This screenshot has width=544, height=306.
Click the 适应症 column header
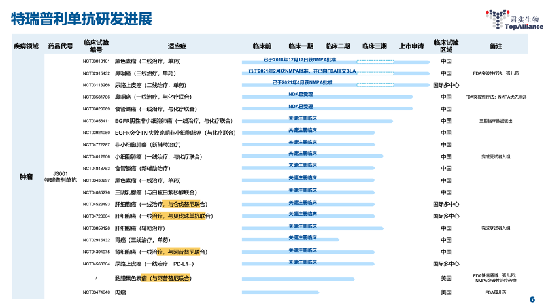coord(177,46)
